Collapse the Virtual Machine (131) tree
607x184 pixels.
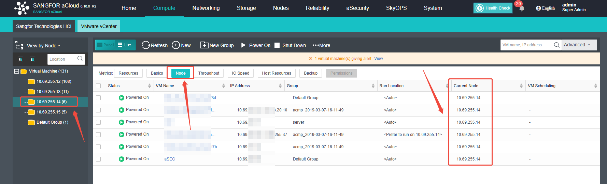click(16, 71)
